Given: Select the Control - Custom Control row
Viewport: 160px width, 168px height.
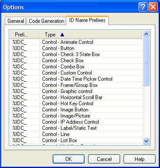Looking at the screenshot, I should (76, 73).
